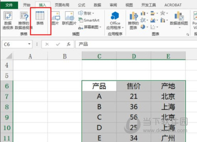Click the formula bar showing 产品
This screenshot has width=197, height=142.
coord(136,44)
